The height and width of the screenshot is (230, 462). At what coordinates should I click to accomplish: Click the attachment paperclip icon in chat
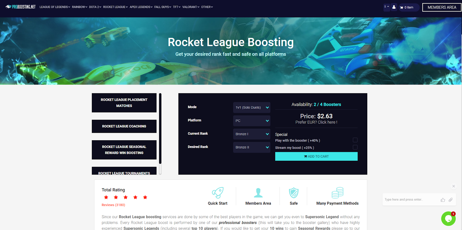click(x=450, y=200)
